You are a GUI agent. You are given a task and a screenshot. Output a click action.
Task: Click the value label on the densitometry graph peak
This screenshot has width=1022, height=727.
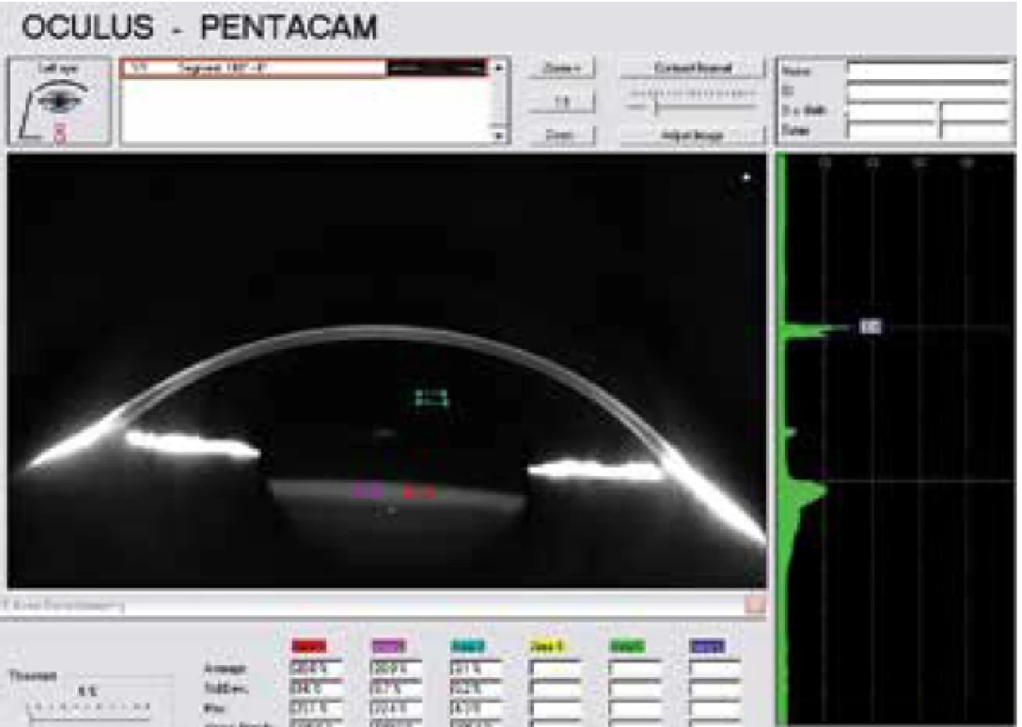click(x=870, y=326)
